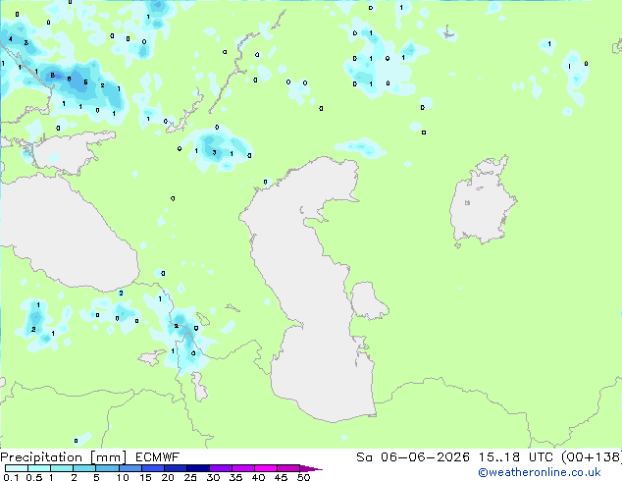Click the 0.1 mm legend color swatch
Viewport: 622px width, 481px height.
[17, 468]
